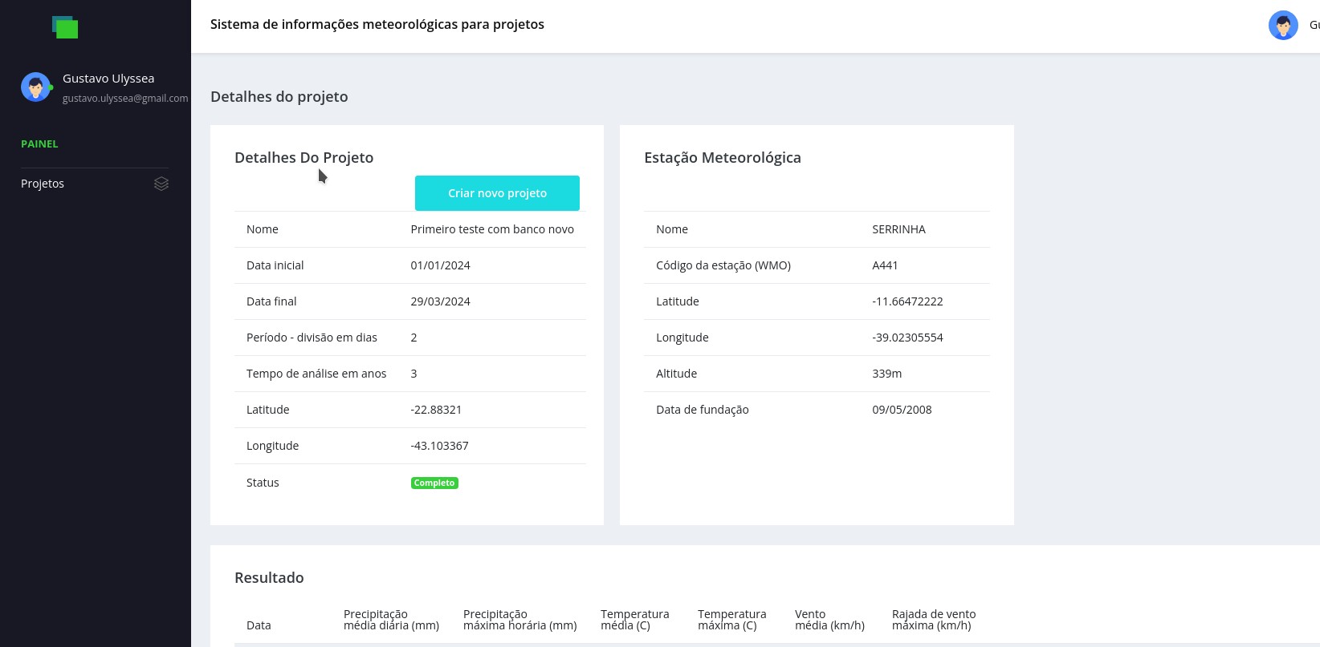Click the layers icon beside Projetos
The width and height of the screenshot is (1320, 647).
tap(161, 184)
